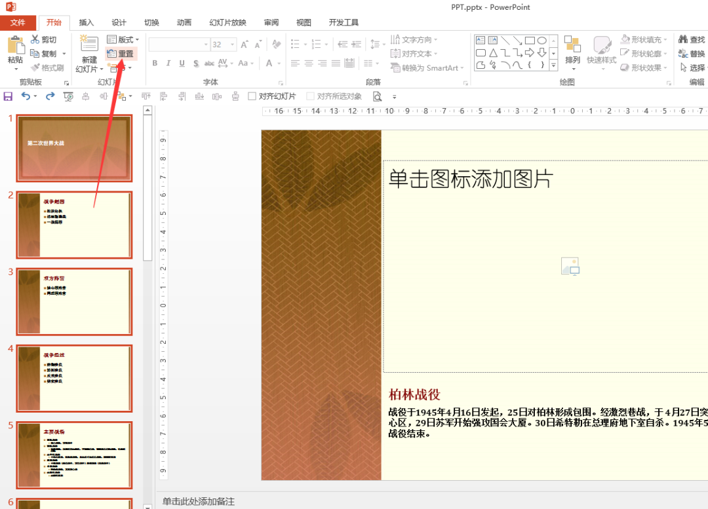This screenshot has height=509, width=708.
Task: Click the 转换为 SmartArt button
Action: [x=427, y=67]
